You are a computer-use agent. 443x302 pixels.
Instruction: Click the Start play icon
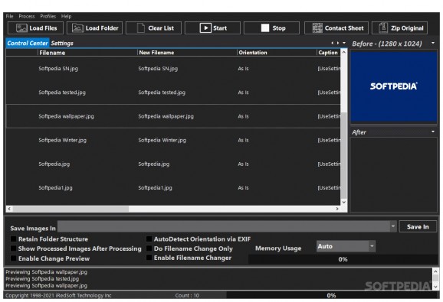point(205,28)
